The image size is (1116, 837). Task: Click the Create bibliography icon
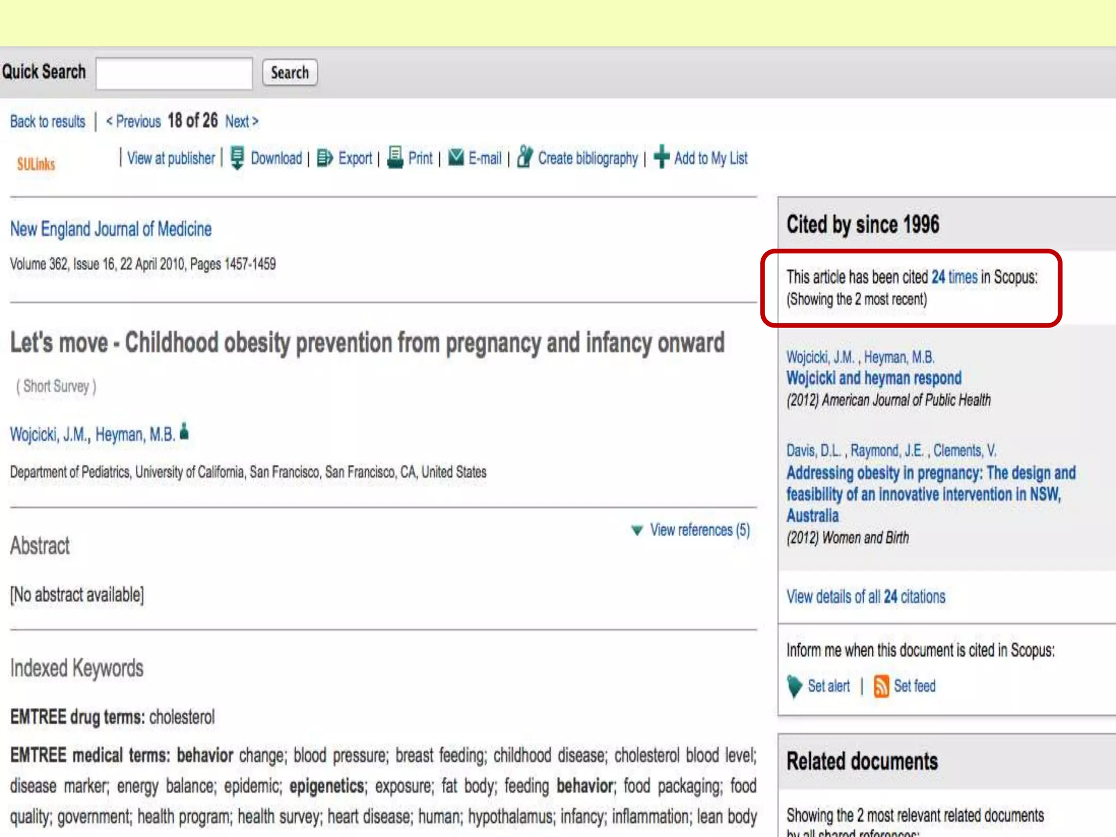[x=524, y=157]
